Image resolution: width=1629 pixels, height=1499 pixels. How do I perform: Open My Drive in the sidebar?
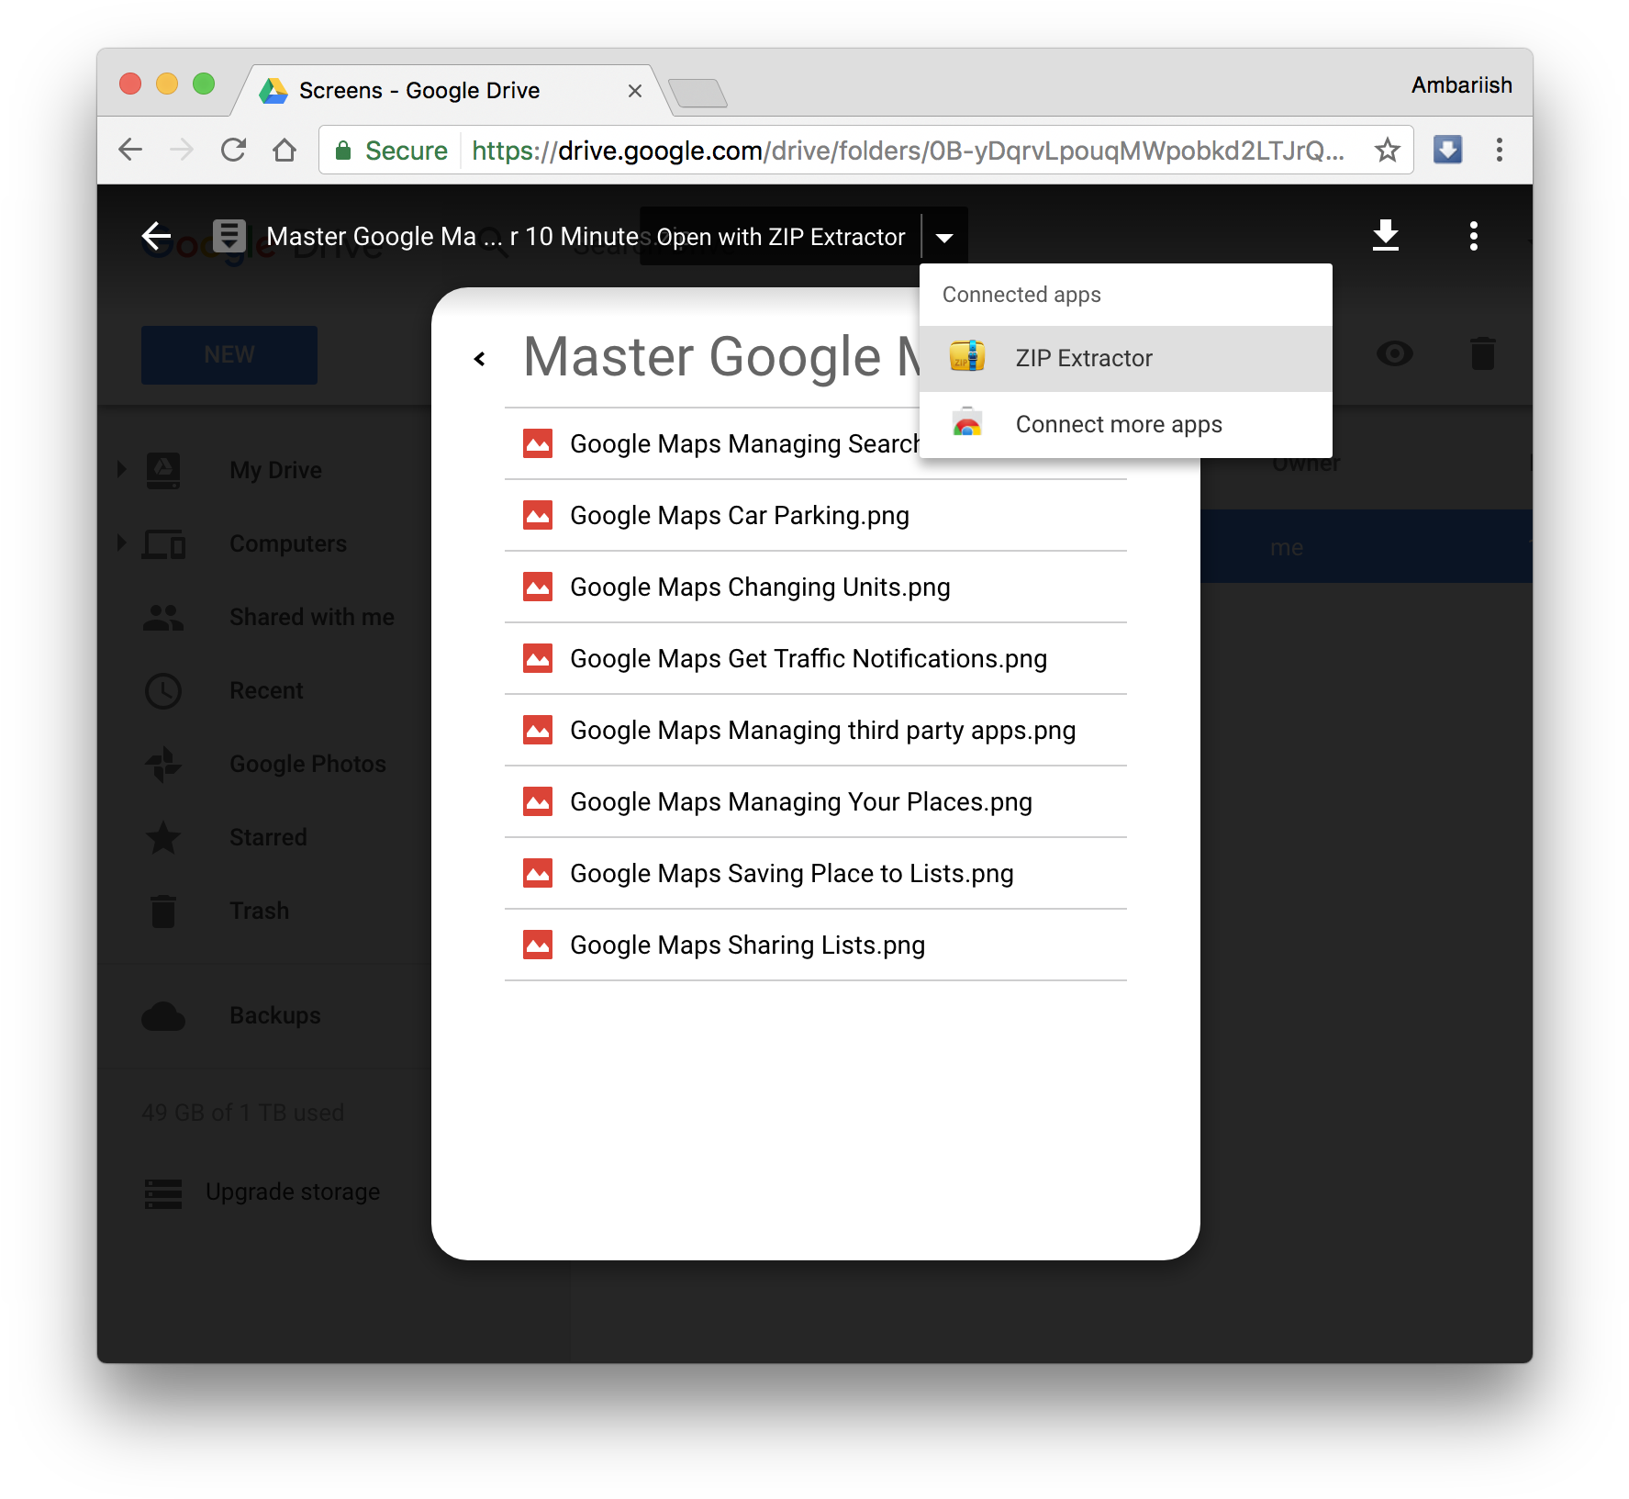[275, 470]
